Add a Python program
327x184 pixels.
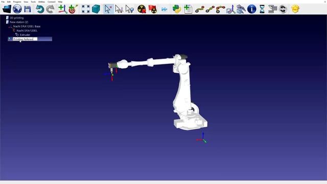(x=177, y=9)
